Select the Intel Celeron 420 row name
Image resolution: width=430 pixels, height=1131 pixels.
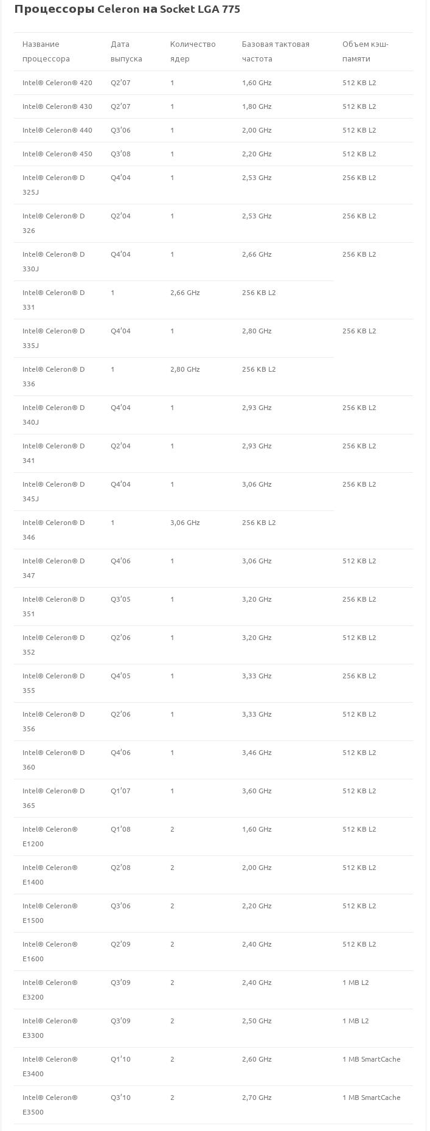coord(57,83)
